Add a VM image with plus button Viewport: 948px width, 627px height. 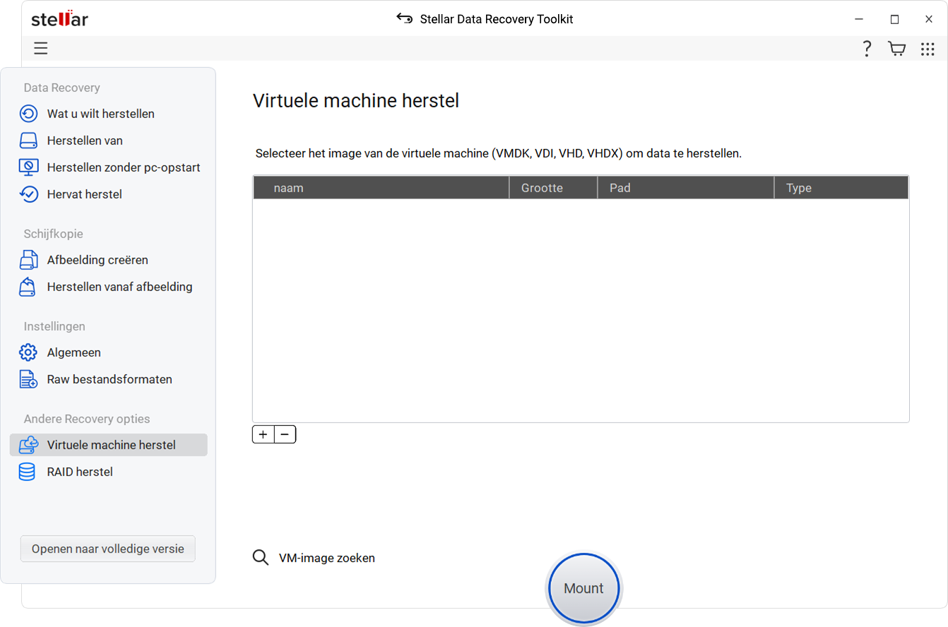point(263,434)
